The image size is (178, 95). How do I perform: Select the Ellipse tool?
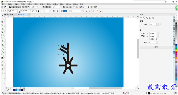(x=2, y=38)
